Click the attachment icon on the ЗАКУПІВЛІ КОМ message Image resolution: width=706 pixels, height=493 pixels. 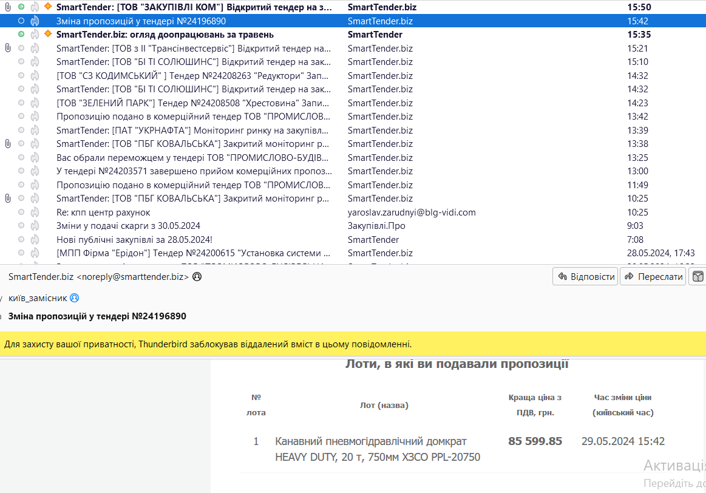point(8,7)
